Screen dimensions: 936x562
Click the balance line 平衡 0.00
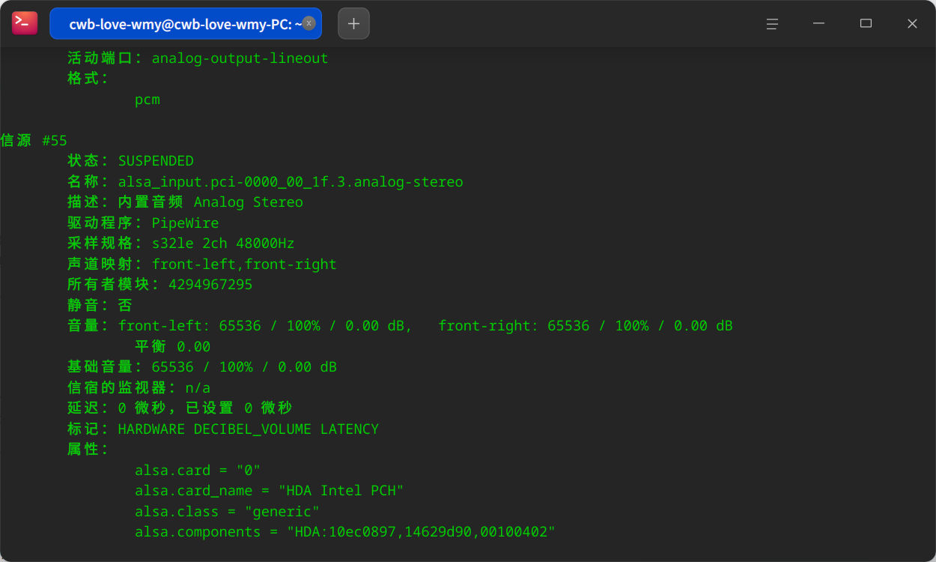(172, 347)
